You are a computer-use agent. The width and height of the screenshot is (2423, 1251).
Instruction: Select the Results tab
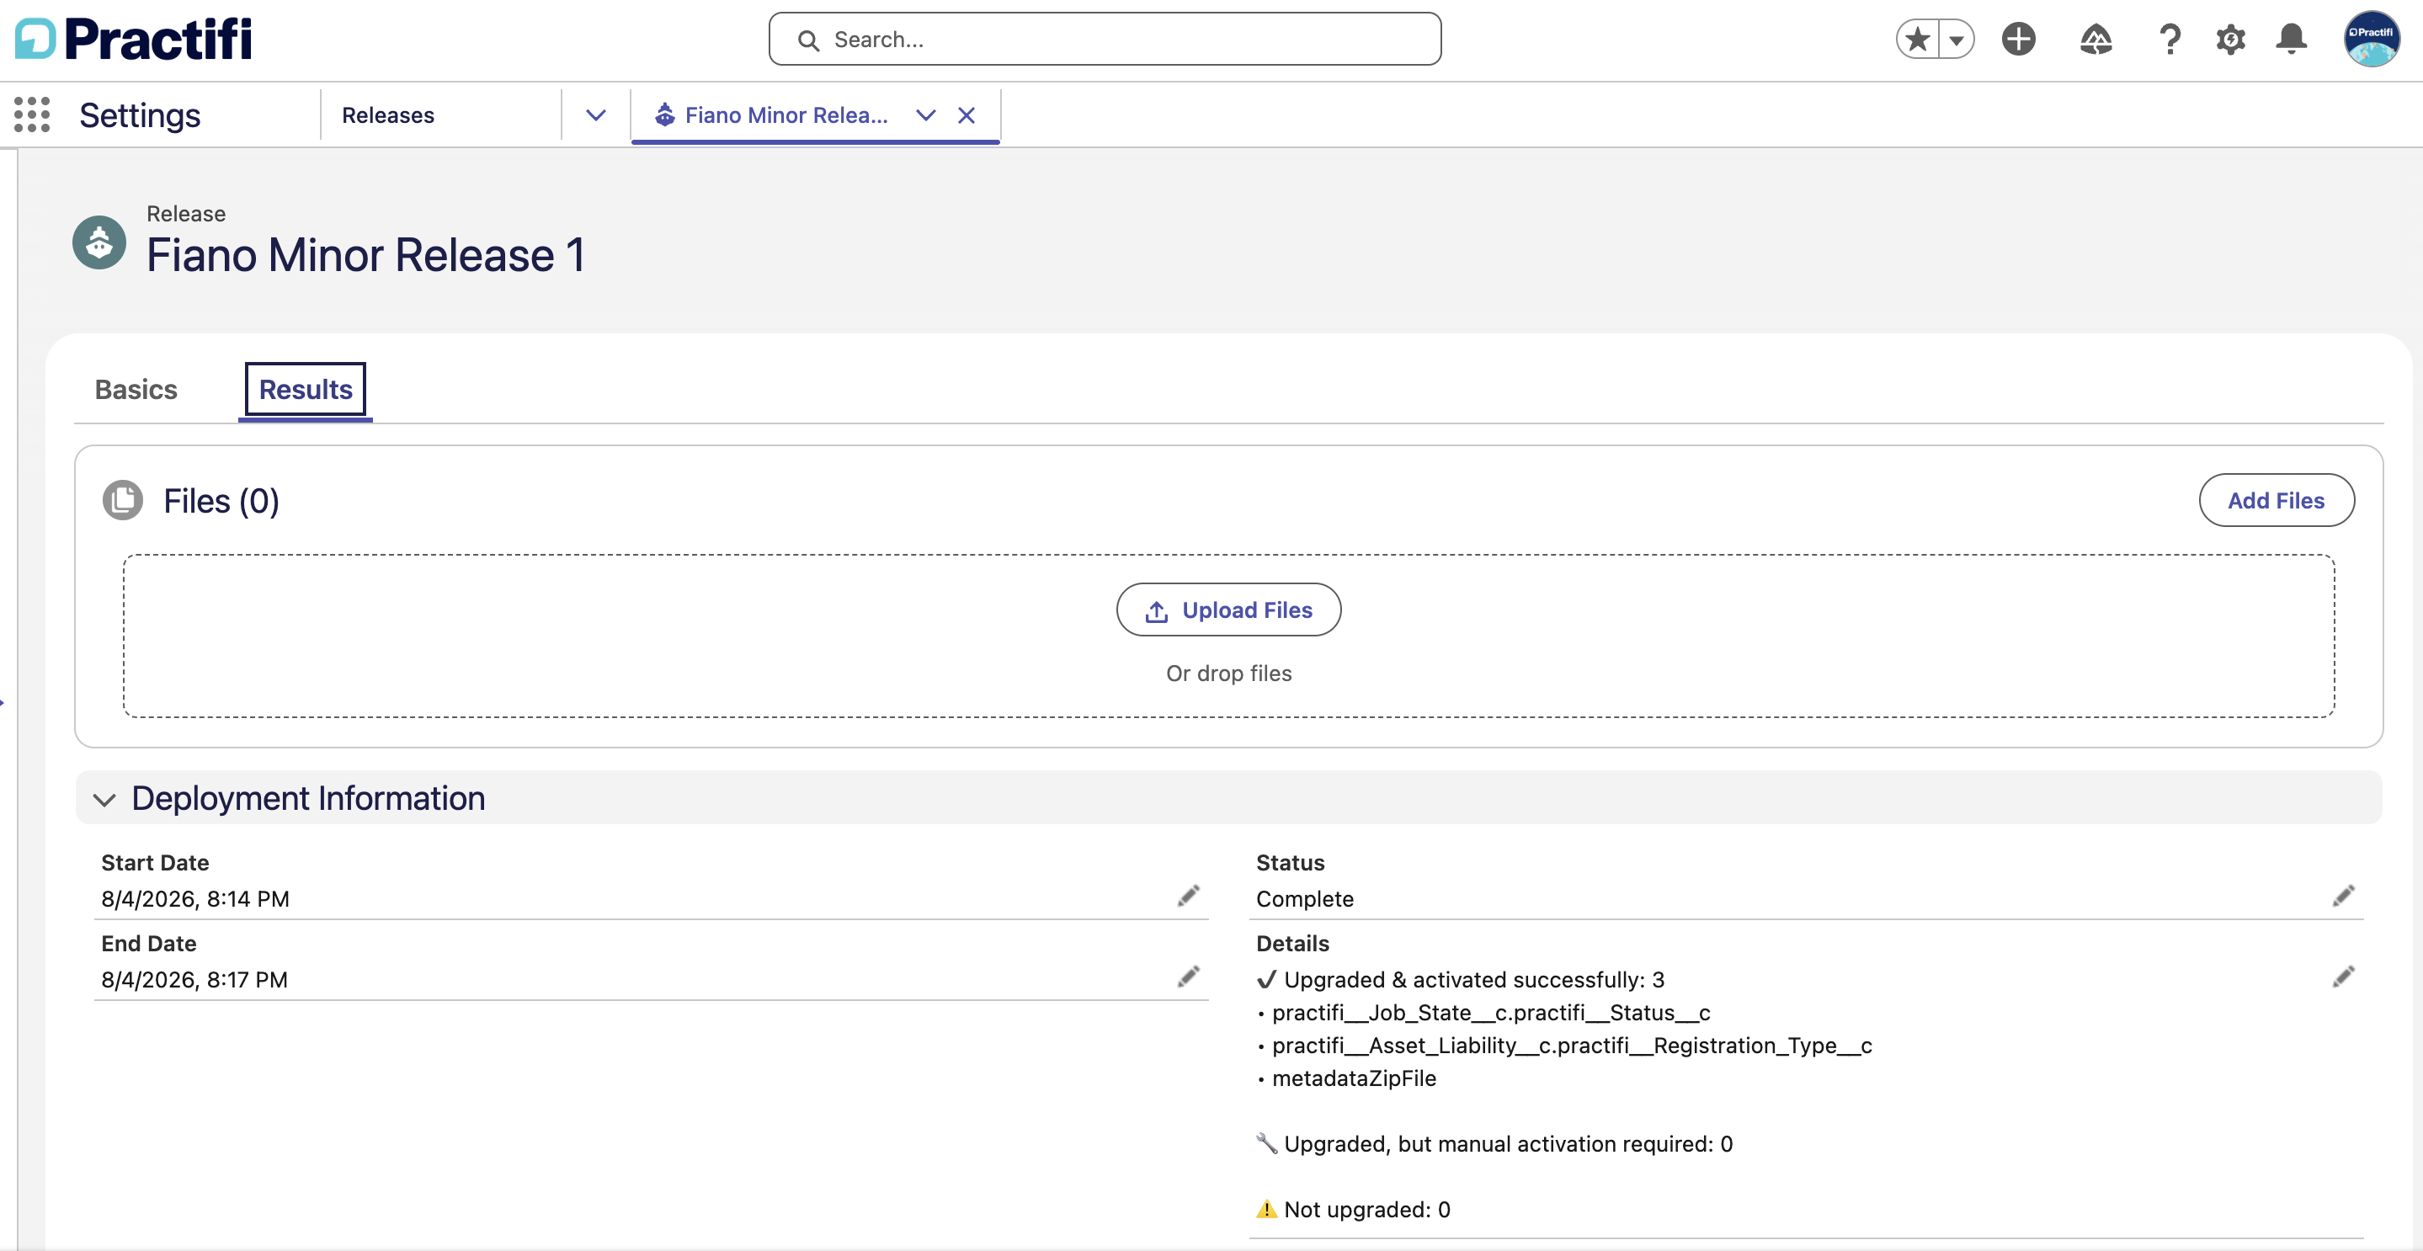306,390
